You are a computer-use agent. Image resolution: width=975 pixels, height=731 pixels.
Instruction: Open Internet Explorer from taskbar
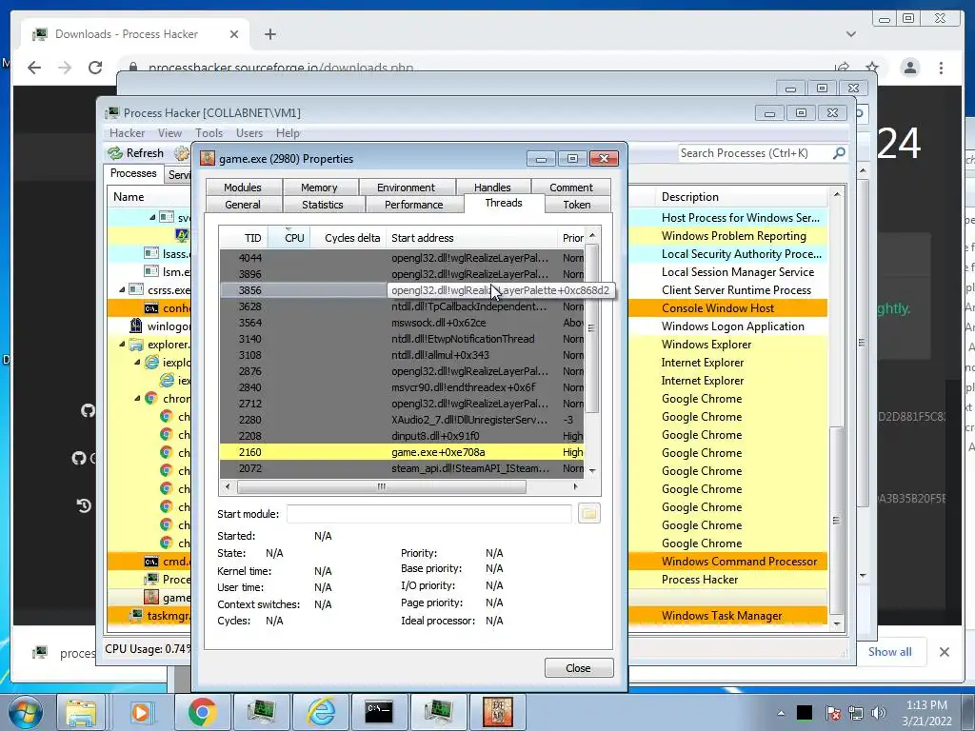coord(322,712)
